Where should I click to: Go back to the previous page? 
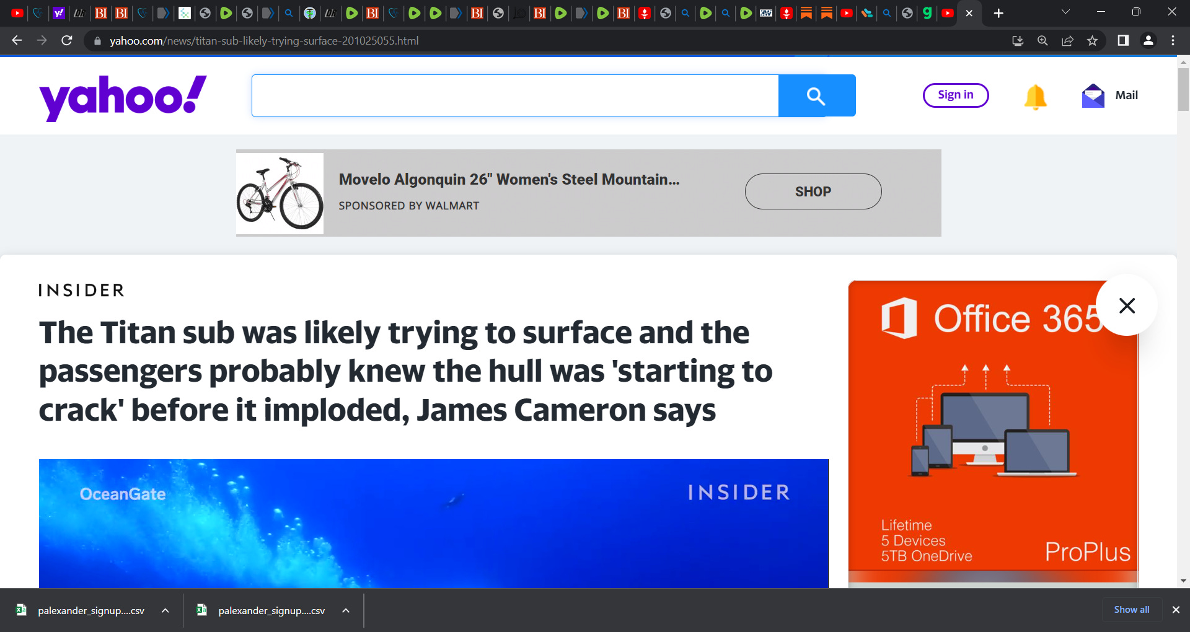[17, 40]
